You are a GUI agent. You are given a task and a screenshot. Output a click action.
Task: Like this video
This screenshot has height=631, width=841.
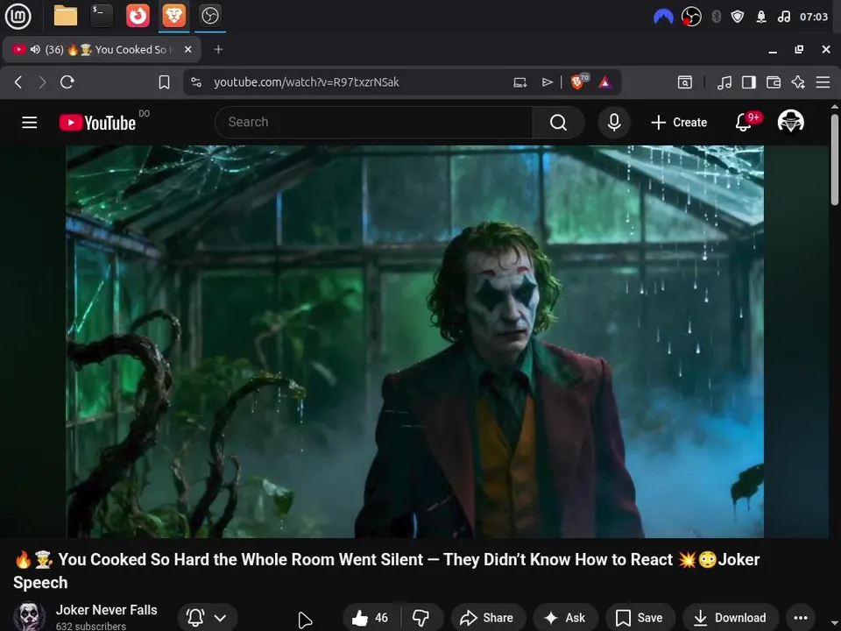click(371, 618)
